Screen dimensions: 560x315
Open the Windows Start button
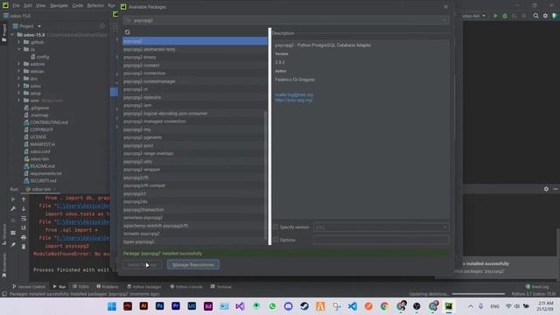(112, 306)
